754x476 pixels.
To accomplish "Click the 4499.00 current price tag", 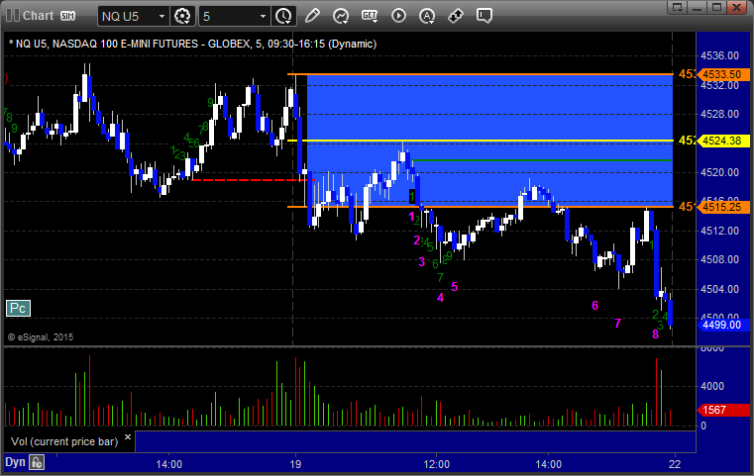I will 723,326.
